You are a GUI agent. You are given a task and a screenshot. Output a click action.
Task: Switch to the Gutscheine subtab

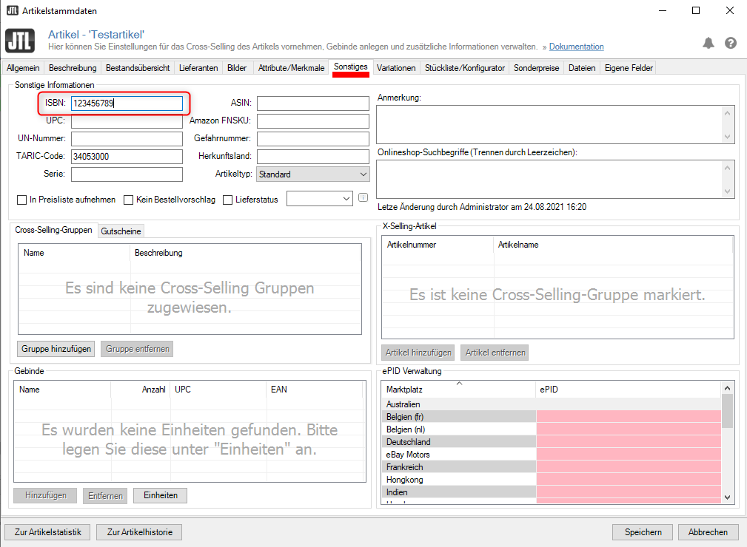click(121, 231)
